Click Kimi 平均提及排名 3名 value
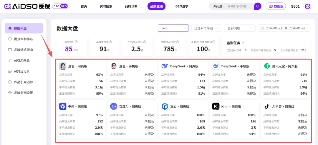318x145 pixels. (253, 127)
